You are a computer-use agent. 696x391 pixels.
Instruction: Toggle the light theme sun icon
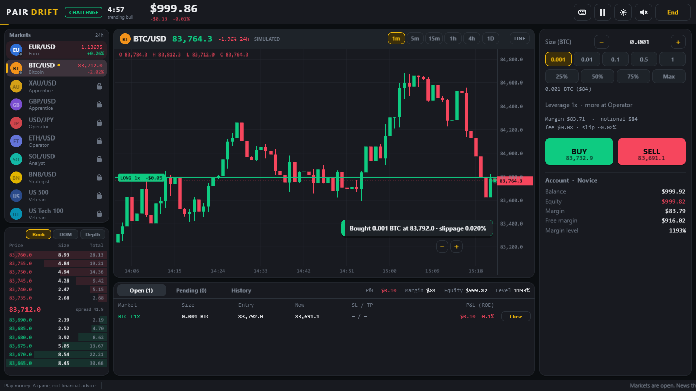pos(623,12)
